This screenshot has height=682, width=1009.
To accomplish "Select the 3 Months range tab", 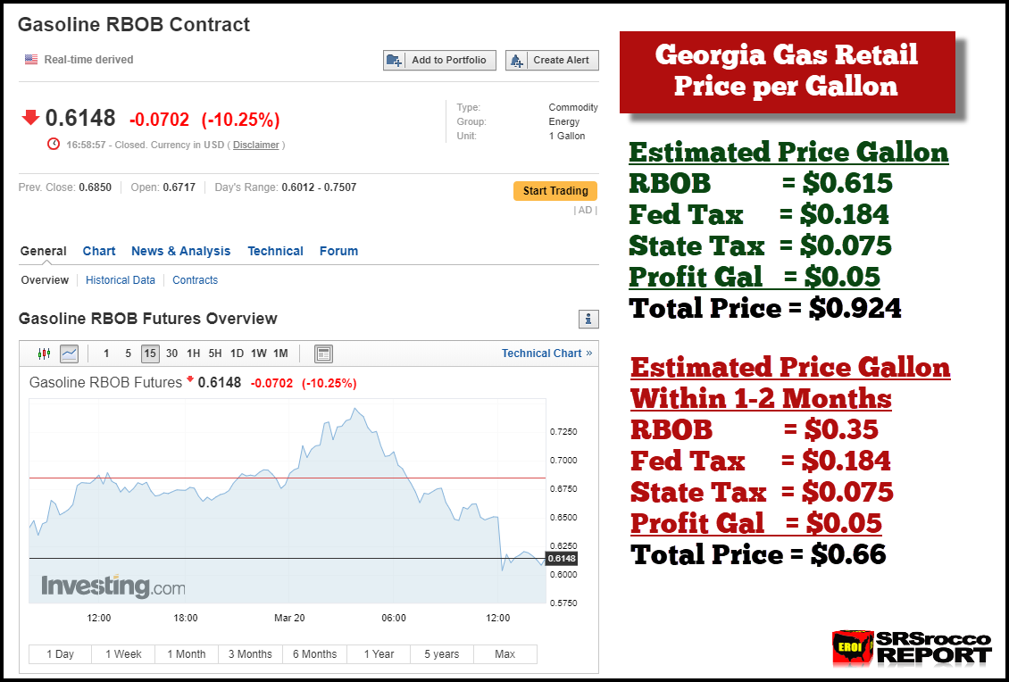I will pos(250,654).
